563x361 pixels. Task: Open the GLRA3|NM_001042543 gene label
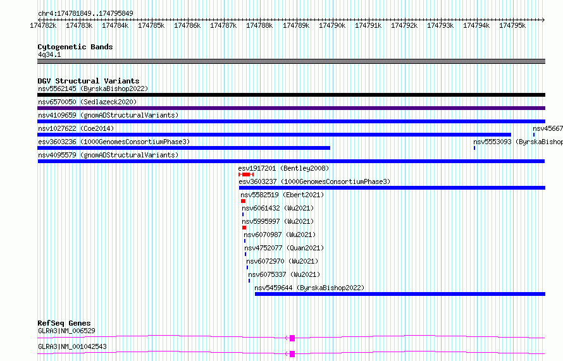(x=72, y=346)
